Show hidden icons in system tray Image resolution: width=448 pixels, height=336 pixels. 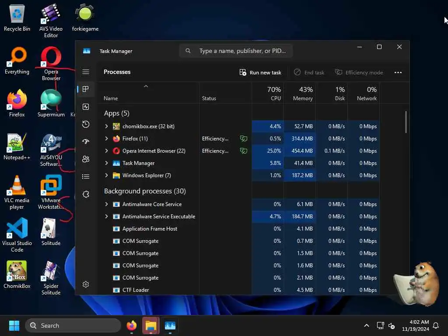[367, 325]
